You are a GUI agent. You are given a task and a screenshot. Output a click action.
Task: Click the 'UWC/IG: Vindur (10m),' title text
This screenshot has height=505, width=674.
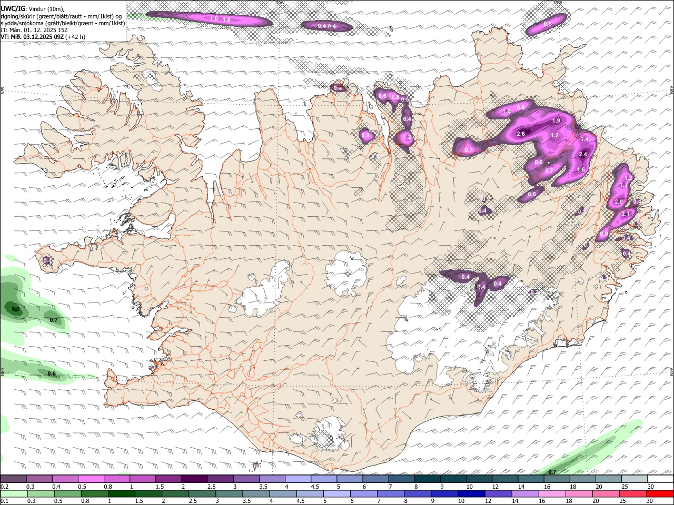coord(33,9)
